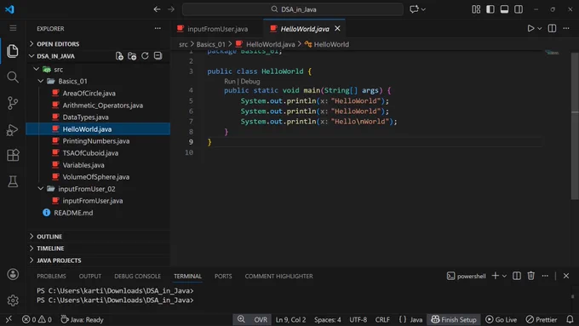This screenshot has width=579, height=326.
Task: Open the hamburger application menu
Action: tap(13, 28)
